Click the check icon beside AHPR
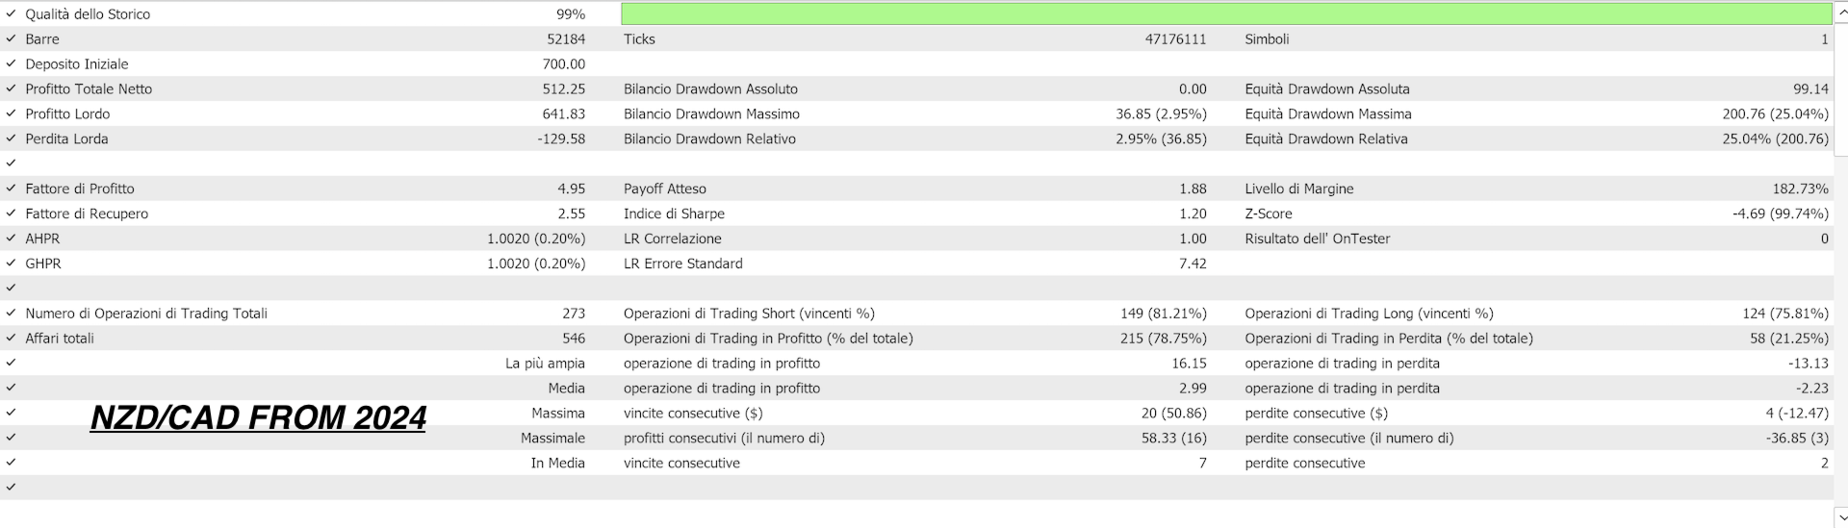 click(x=11, y=239)
